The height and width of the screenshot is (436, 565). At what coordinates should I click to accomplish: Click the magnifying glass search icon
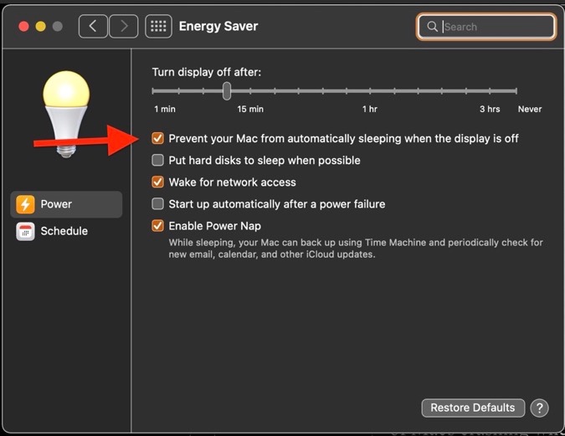pyautogui.click(x=432, y=26)
